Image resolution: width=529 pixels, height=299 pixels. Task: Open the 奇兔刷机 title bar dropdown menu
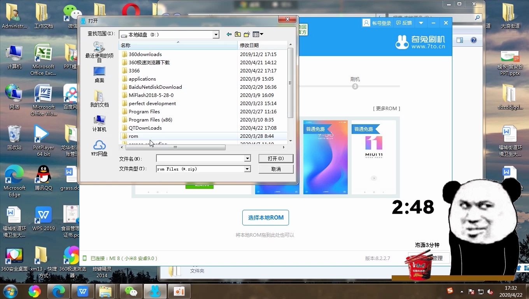click(421, 23)
